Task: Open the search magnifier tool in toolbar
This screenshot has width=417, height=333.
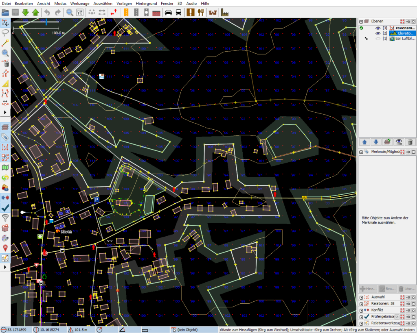Action: [x=69, y=13]
